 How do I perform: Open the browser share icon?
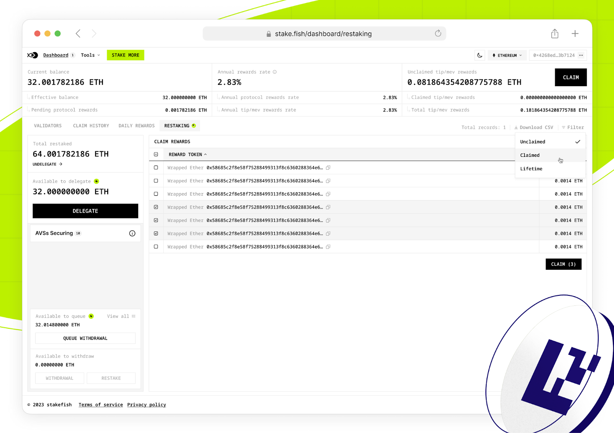555,33
